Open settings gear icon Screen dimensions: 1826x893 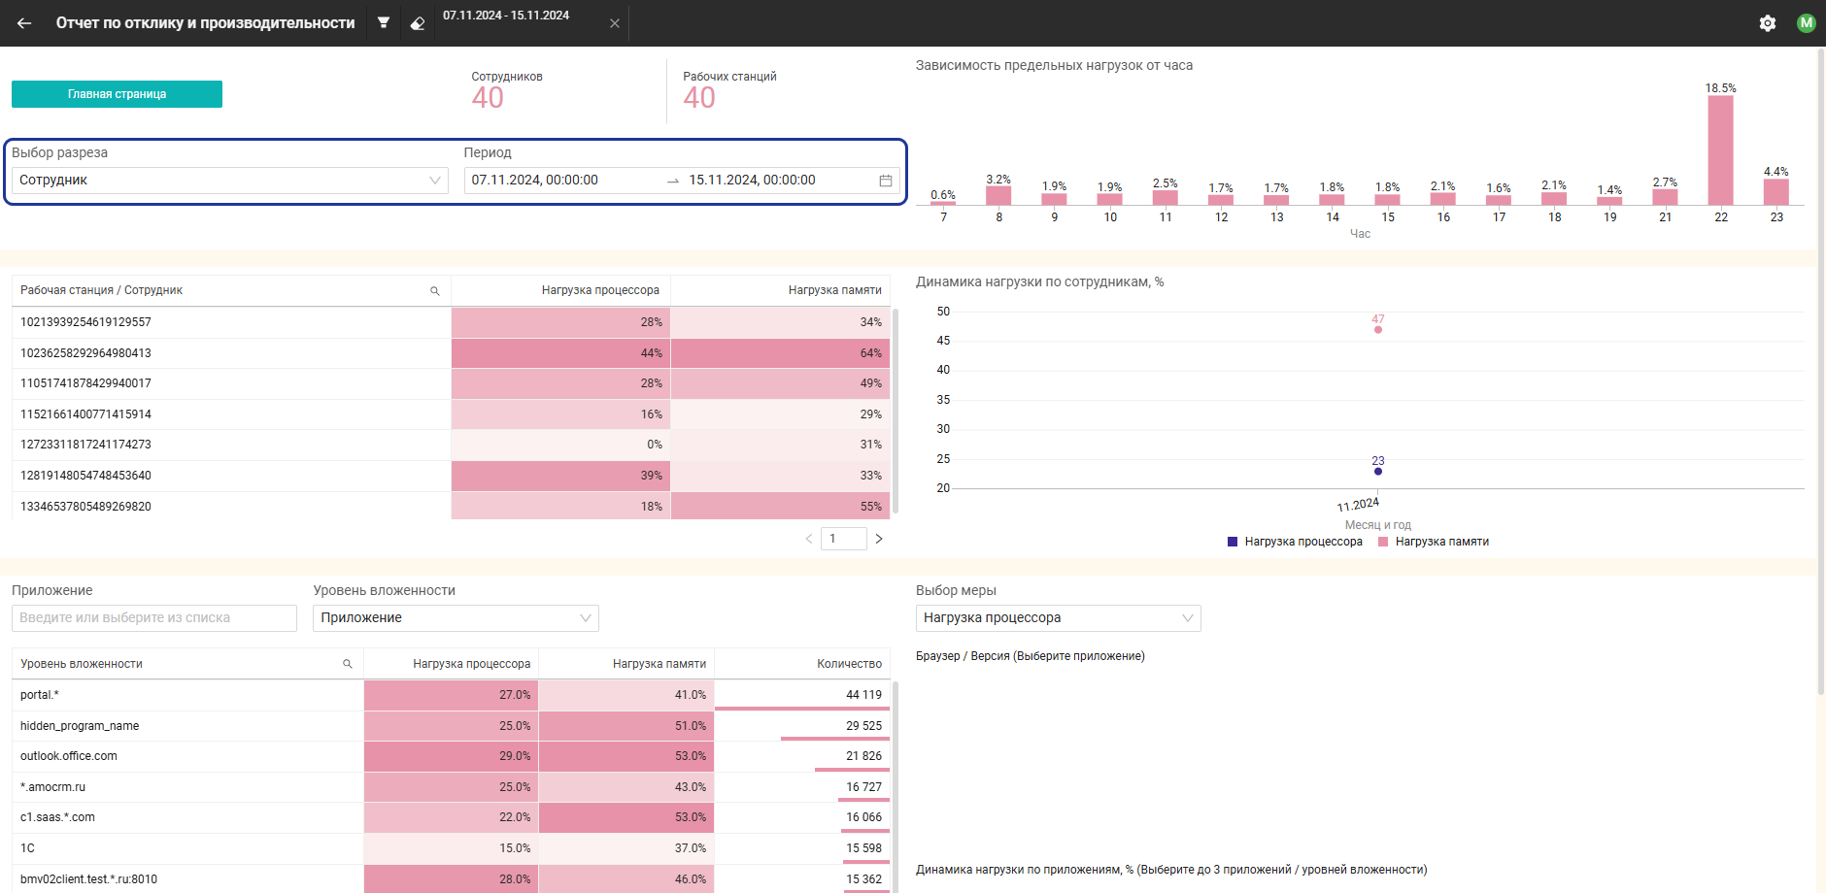[x=1768, y=23]
